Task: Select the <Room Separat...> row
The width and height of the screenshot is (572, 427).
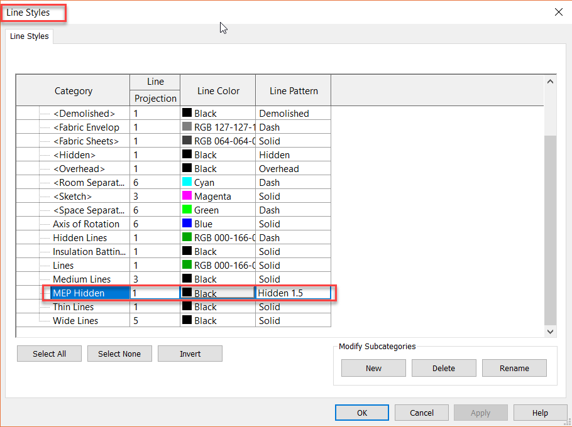Action: coord(89,183)
